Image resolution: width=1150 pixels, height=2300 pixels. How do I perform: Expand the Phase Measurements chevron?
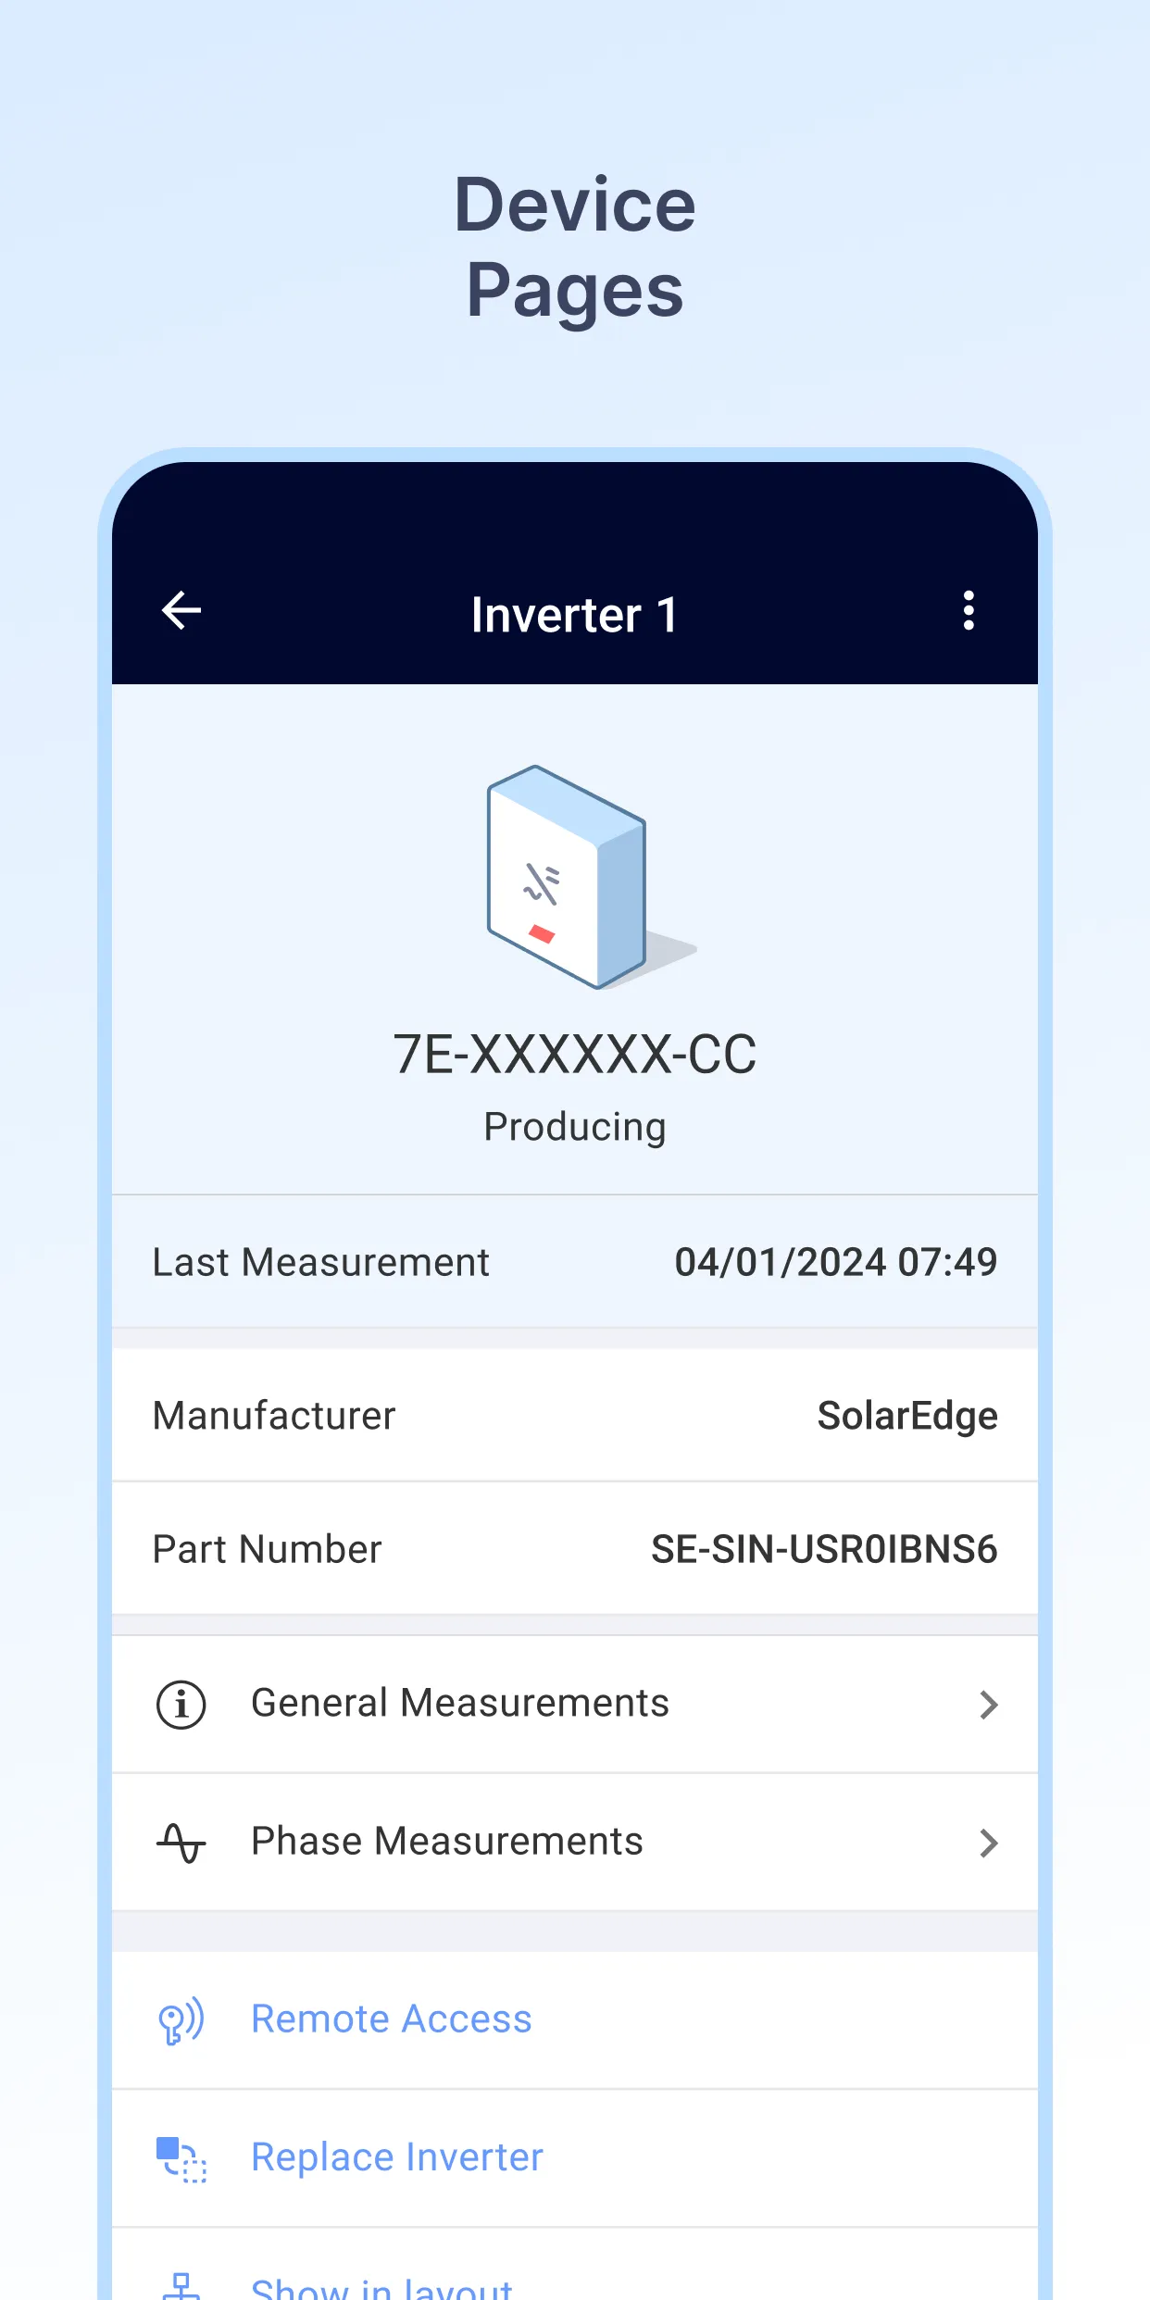pyautogui.click(x=989, y=1843)
